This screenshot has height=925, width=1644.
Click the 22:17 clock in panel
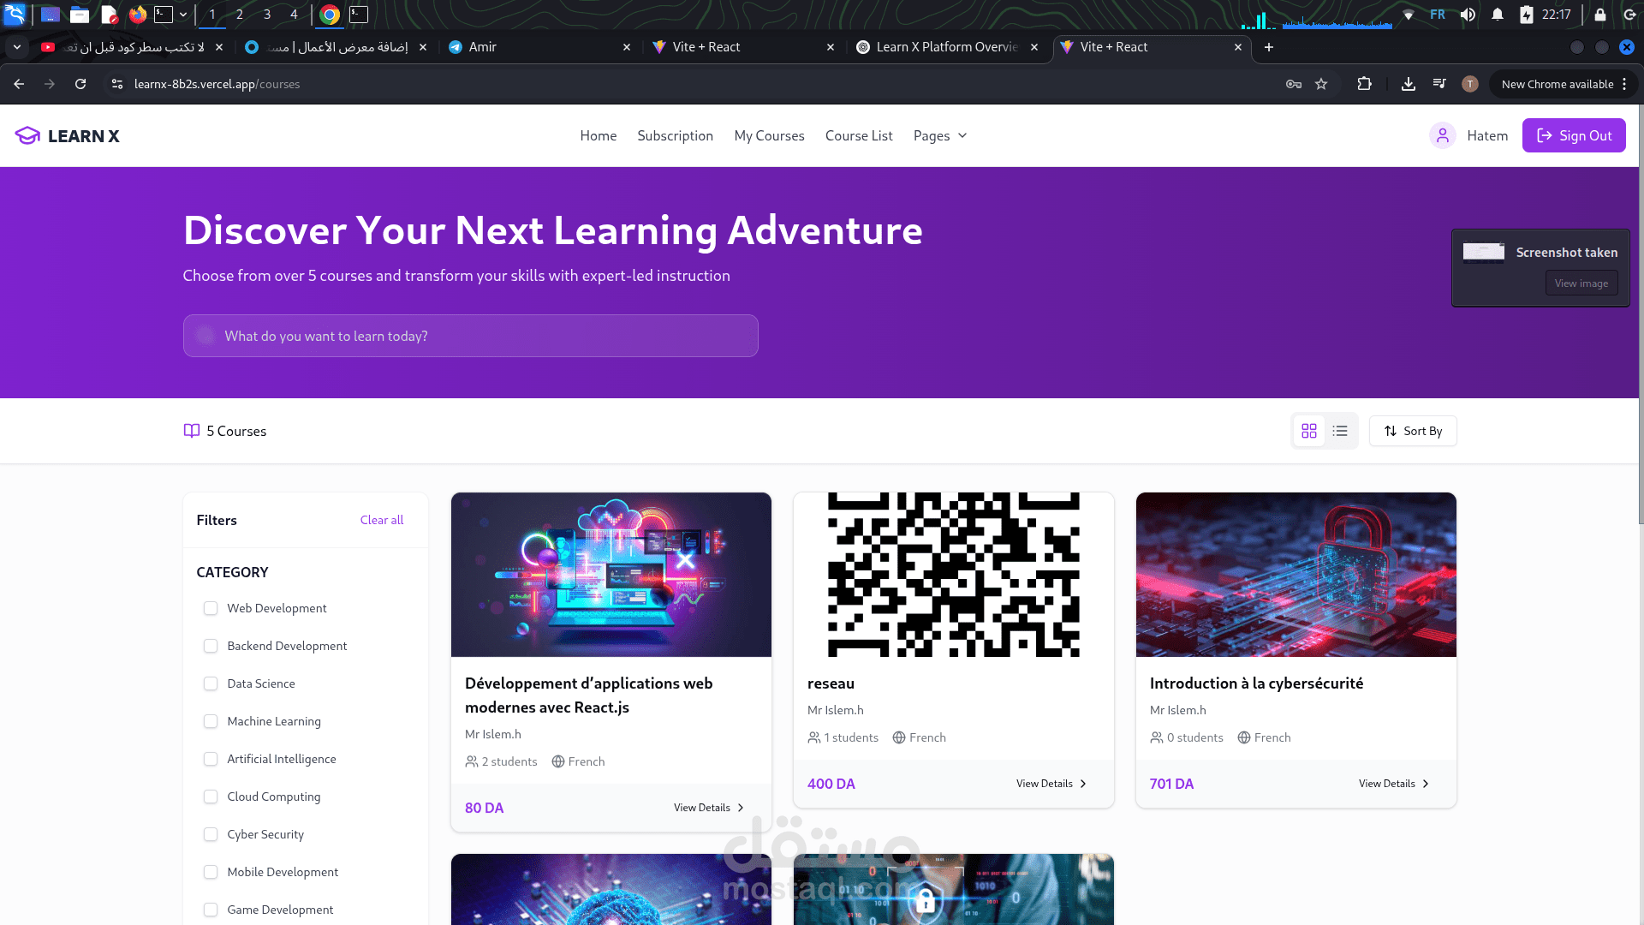[1556, 15]
